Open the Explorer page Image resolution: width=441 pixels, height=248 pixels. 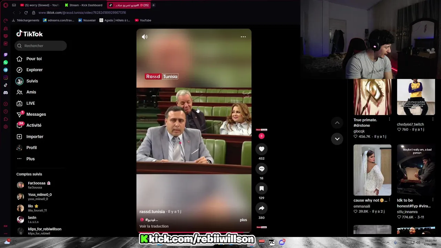click(34, 70)
